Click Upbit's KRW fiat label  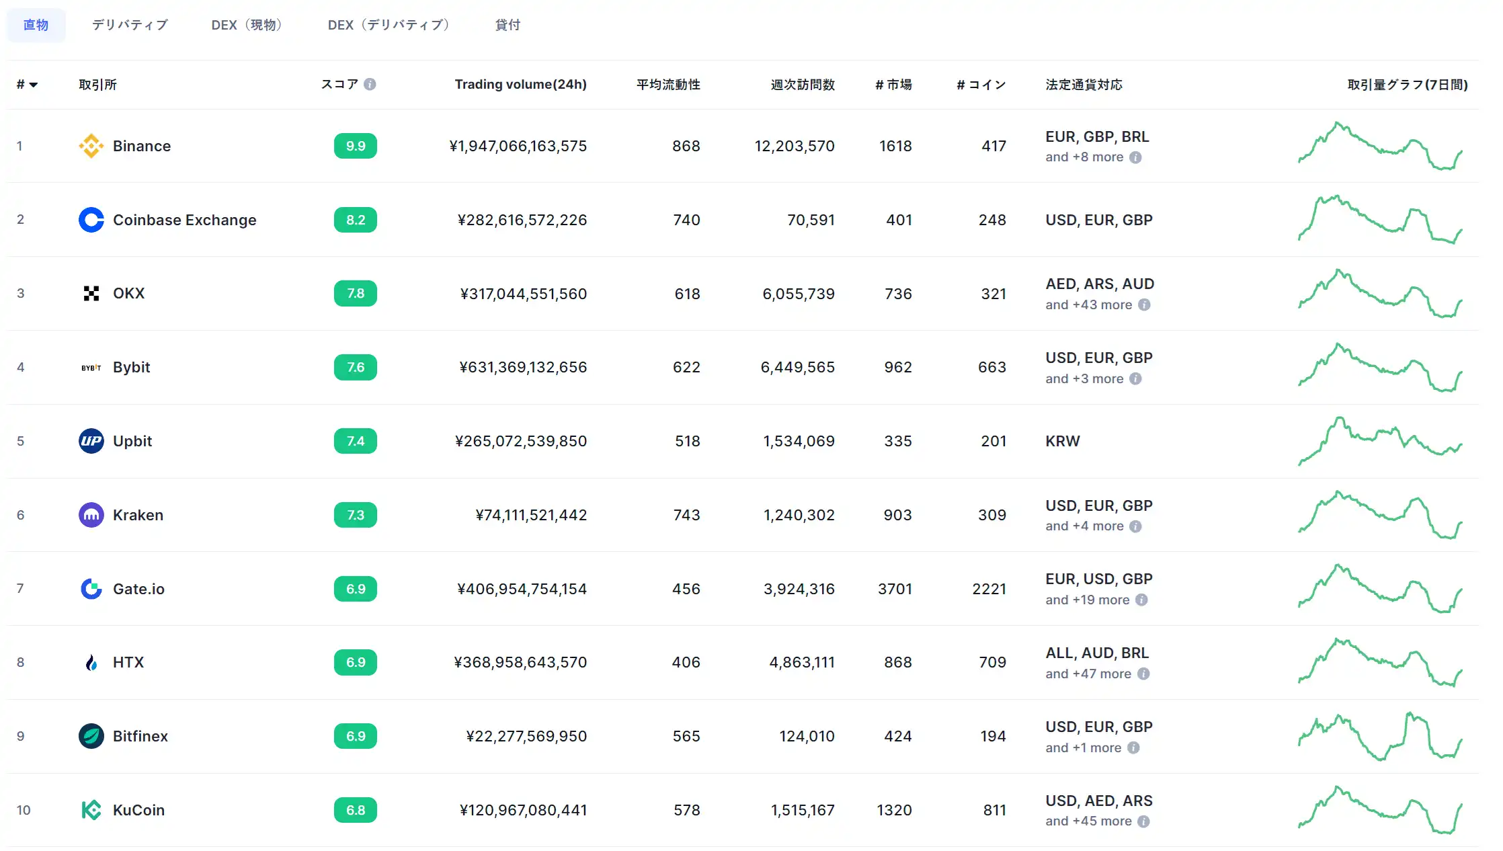[1063, 441]
